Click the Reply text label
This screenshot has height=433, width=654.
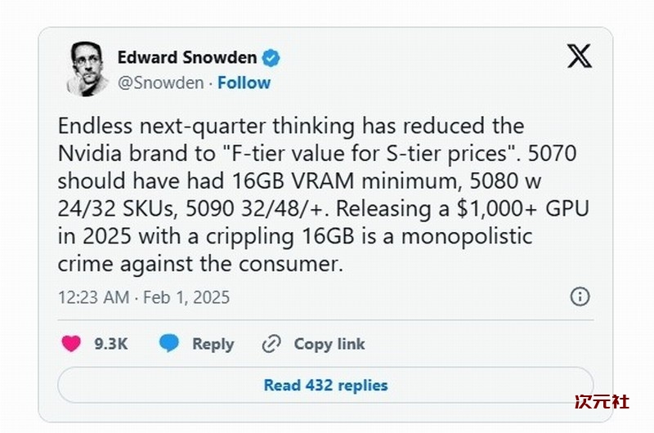pyautogui.click(x=213, y=344)
